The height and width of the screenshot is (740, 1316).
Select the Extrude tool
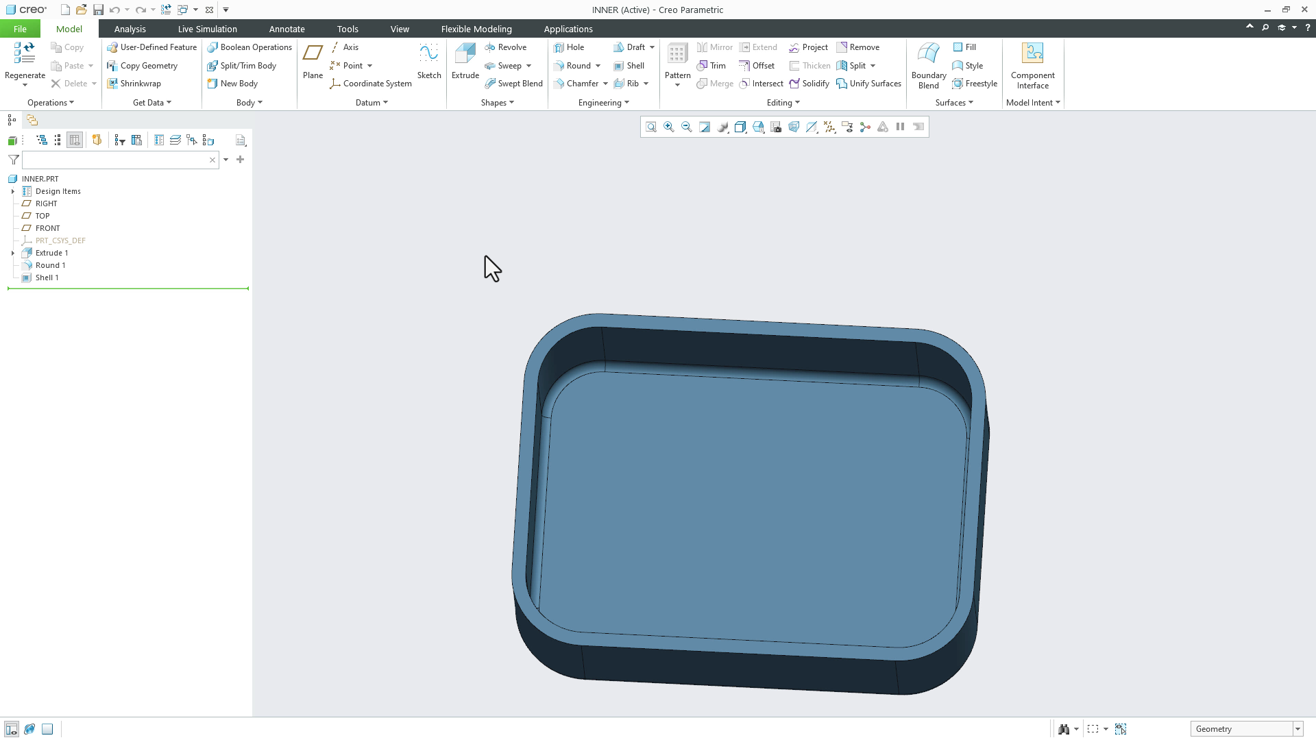click(x=465, y=62)
